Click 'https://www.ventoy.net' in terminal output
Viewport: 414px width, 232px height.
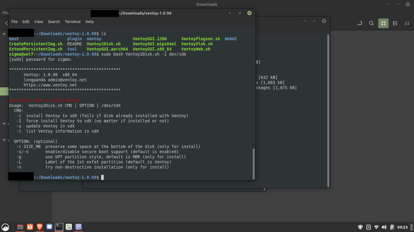pyautogui.click(x=50, y=85)
